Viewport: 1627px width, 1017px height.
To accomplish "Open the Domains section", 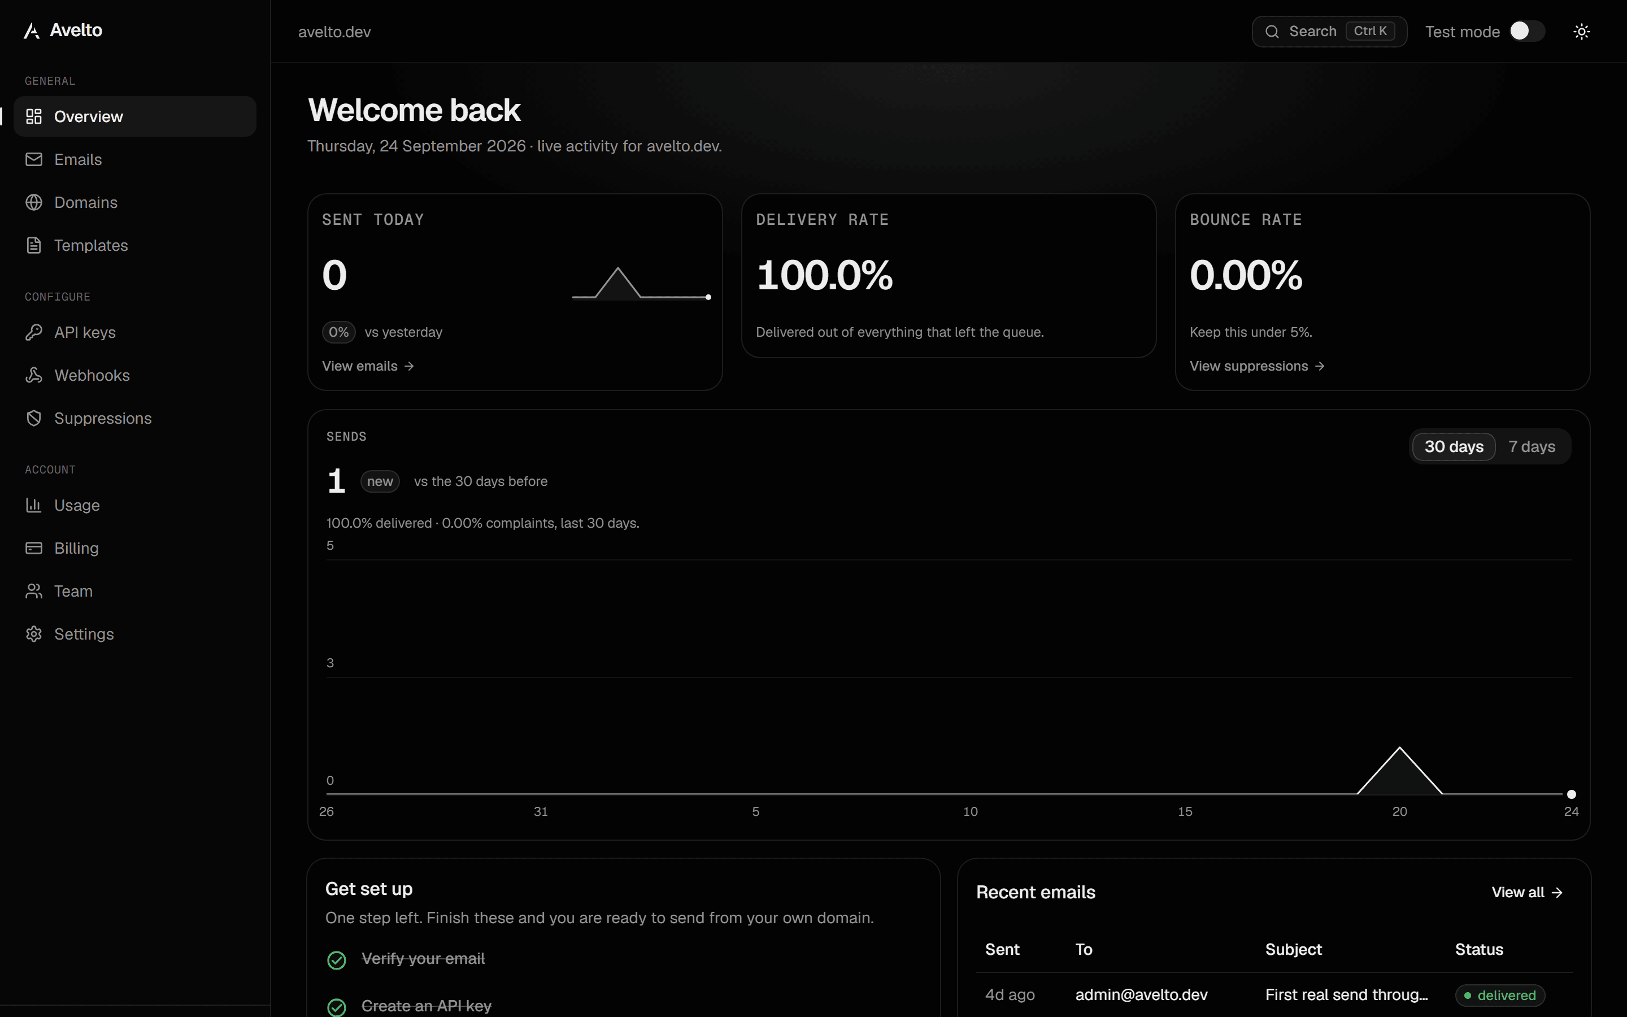I will point(134,202).
